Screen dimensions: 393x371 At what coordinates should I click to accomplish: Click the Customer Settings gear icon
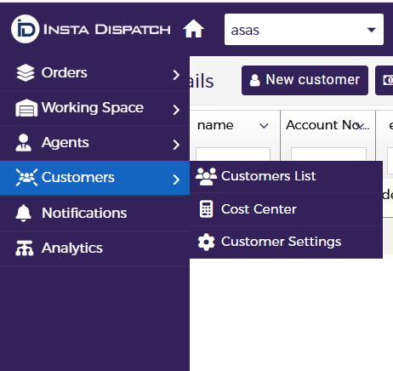206,242
